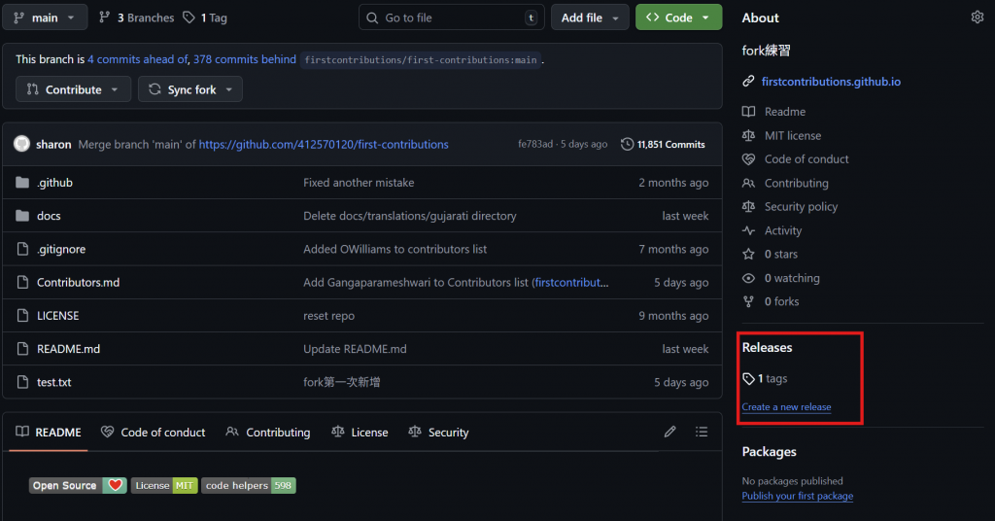This screenshot has height=521, width=995.
Task: Click the clock history icon beside 11,851 Commits
Action: coord(627,144)
